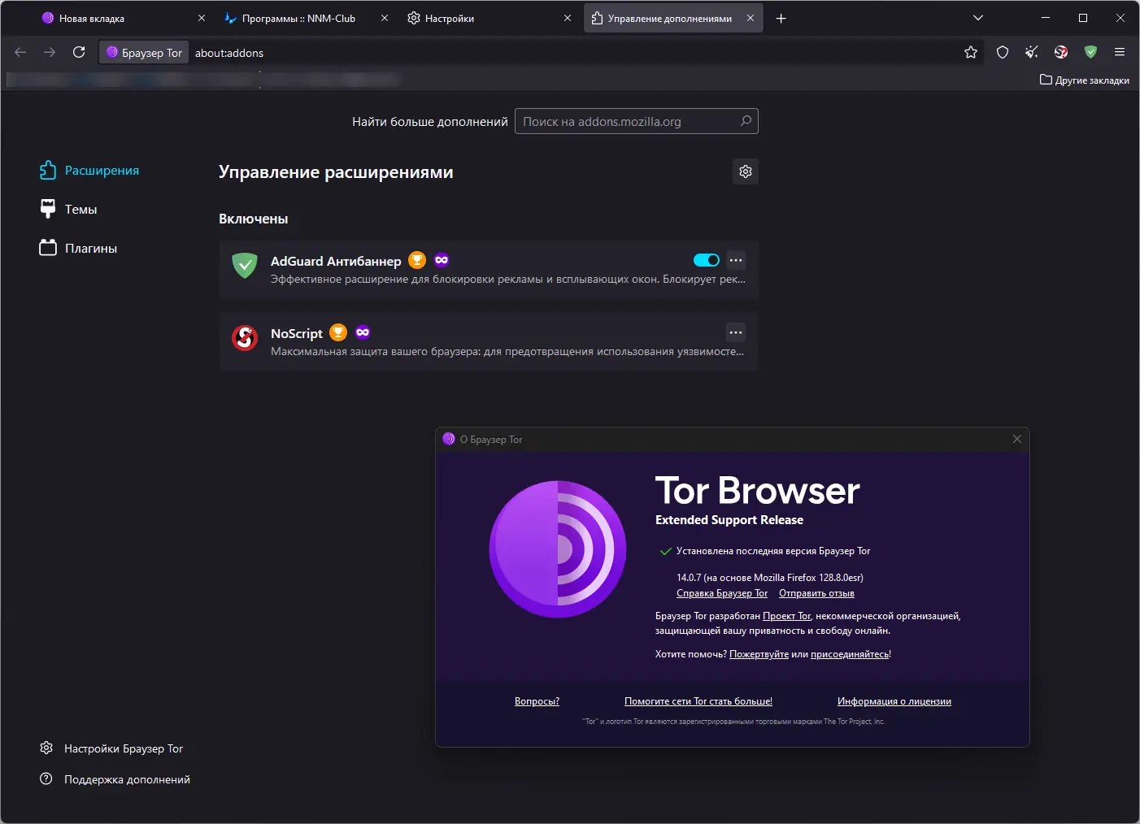1140x824 pixels.
Task: Click the присоединяйтесь link
Action: (850, 654)
